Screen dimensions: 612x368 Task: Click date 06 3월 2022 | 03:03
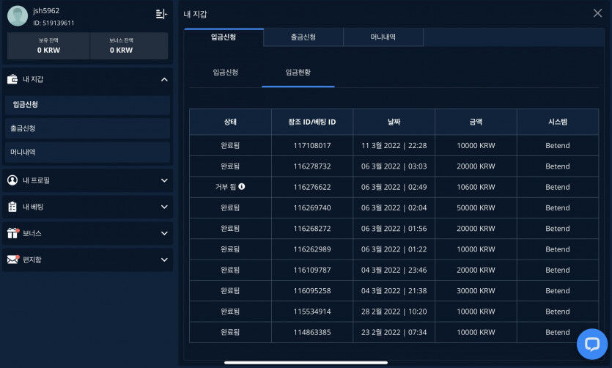[394, 166]
